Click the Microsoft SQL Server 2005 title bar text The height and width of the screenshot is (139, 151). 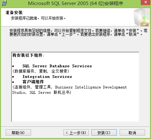point(75,3)
